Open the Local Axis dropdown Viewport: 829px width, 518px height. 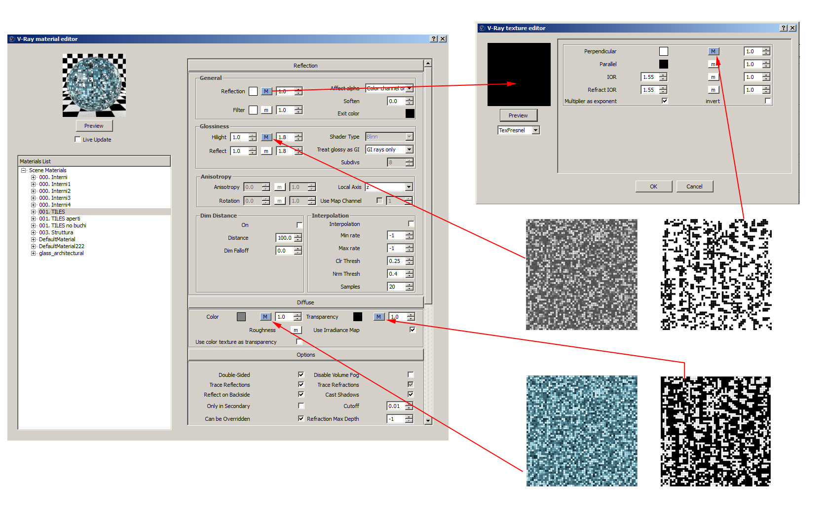[x=389, y=187]
